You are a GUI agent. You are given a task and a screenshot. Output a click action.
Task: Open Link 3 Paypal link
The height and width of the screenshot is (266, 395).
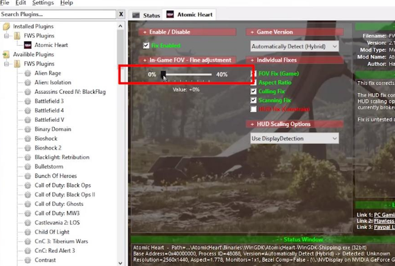coord(384,227)
